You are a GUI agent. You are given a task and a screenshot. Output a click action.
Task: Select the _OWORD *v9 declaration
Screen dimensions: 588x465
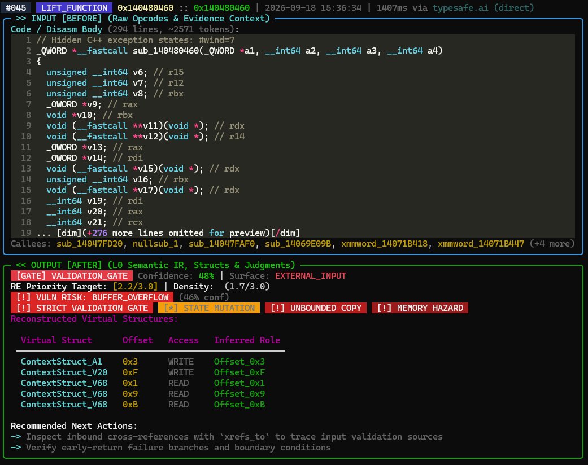tap(92, 104)
